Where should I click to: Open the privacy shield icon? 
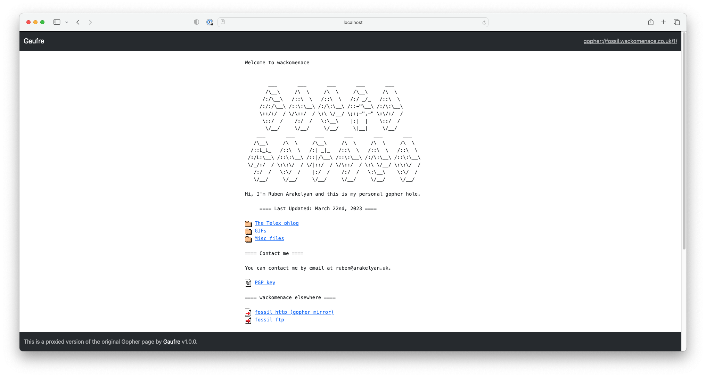pyautogui.click(x=197, y=22)
